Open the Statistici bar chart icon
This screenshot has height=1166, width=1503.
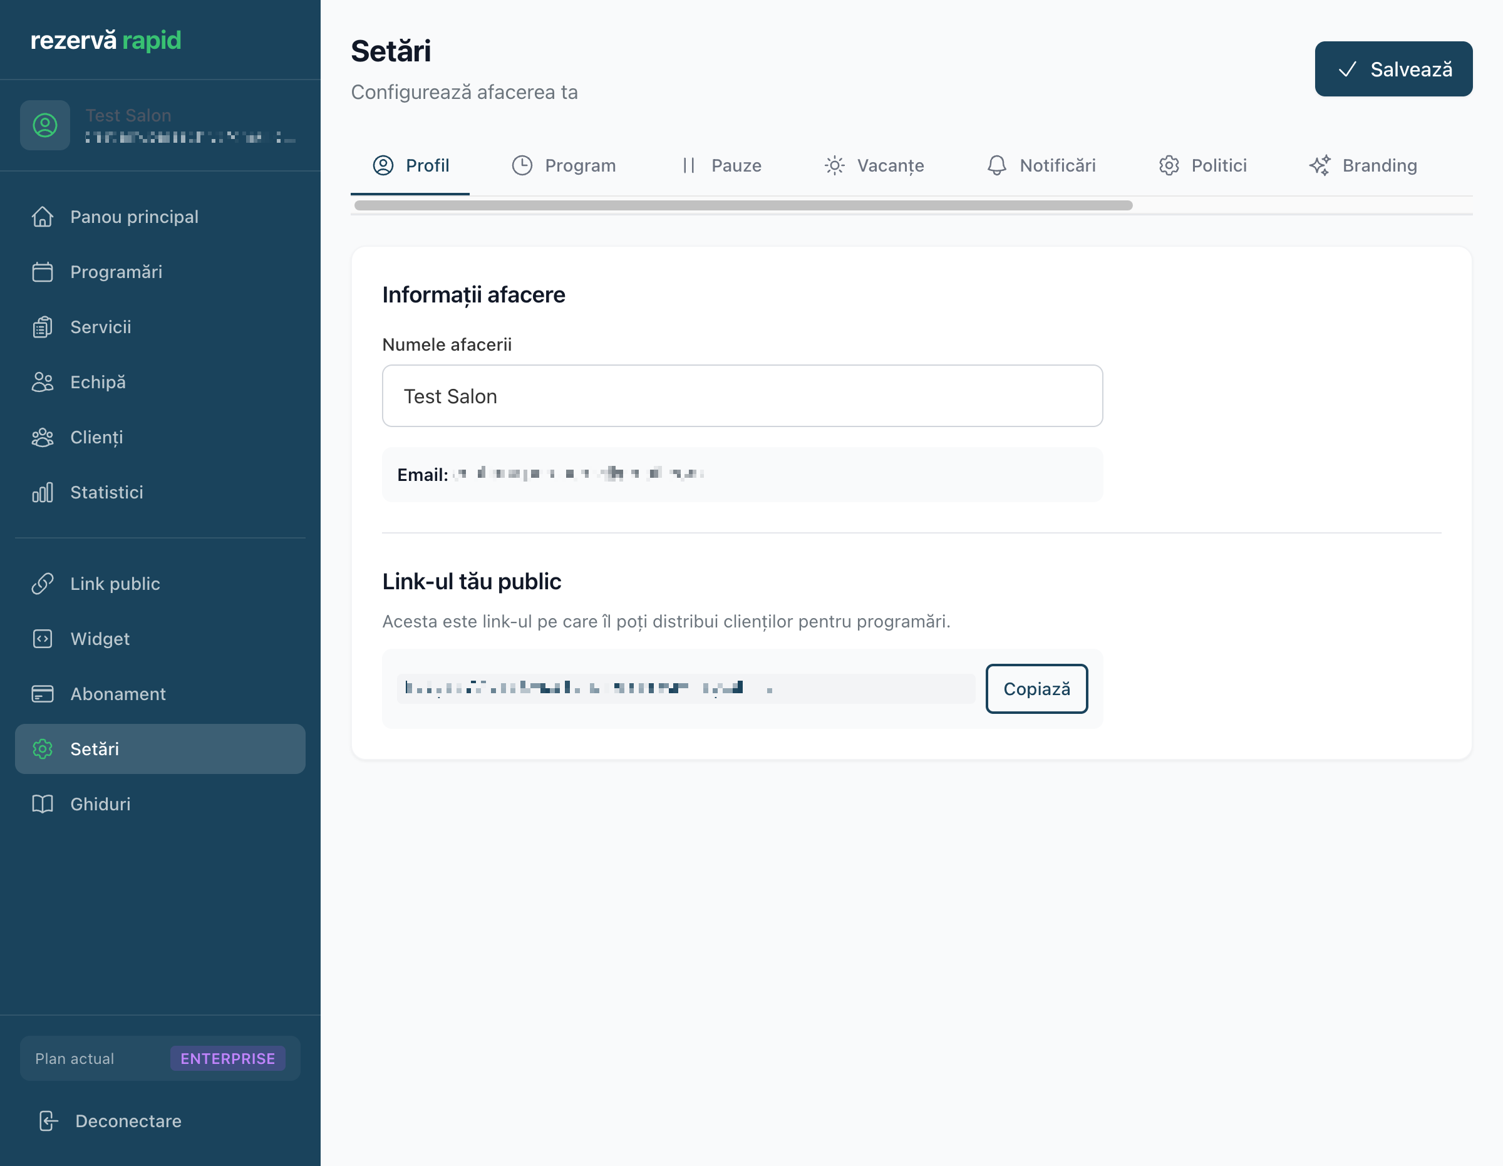pos(43,492)
